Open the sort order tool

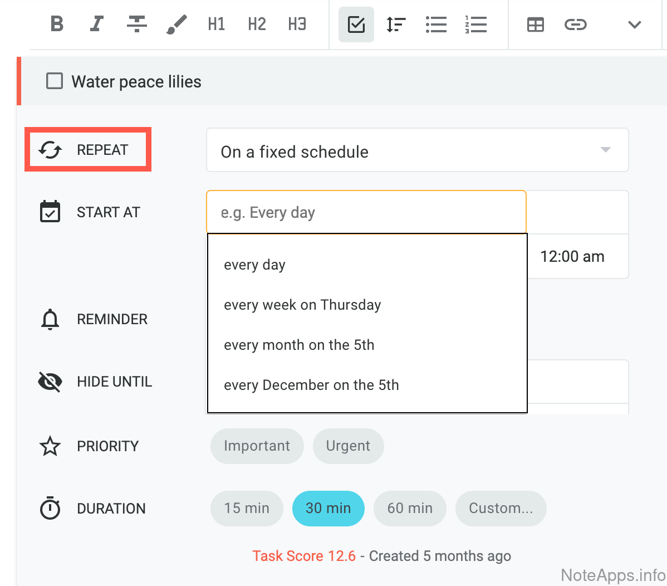point(396,25)
